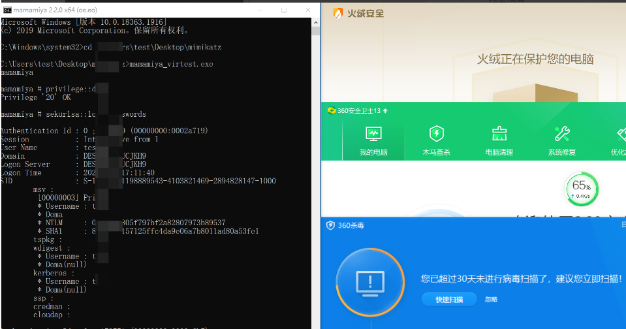626x329 pixels.
Task: Close the mamamiya console window
Action: point(308,10)
